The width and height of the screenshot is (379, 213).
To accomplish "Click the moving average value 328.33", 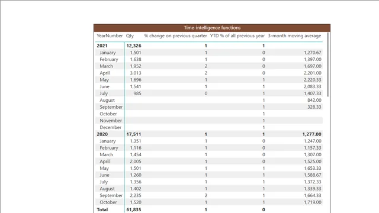I will [x=314, y=107].
